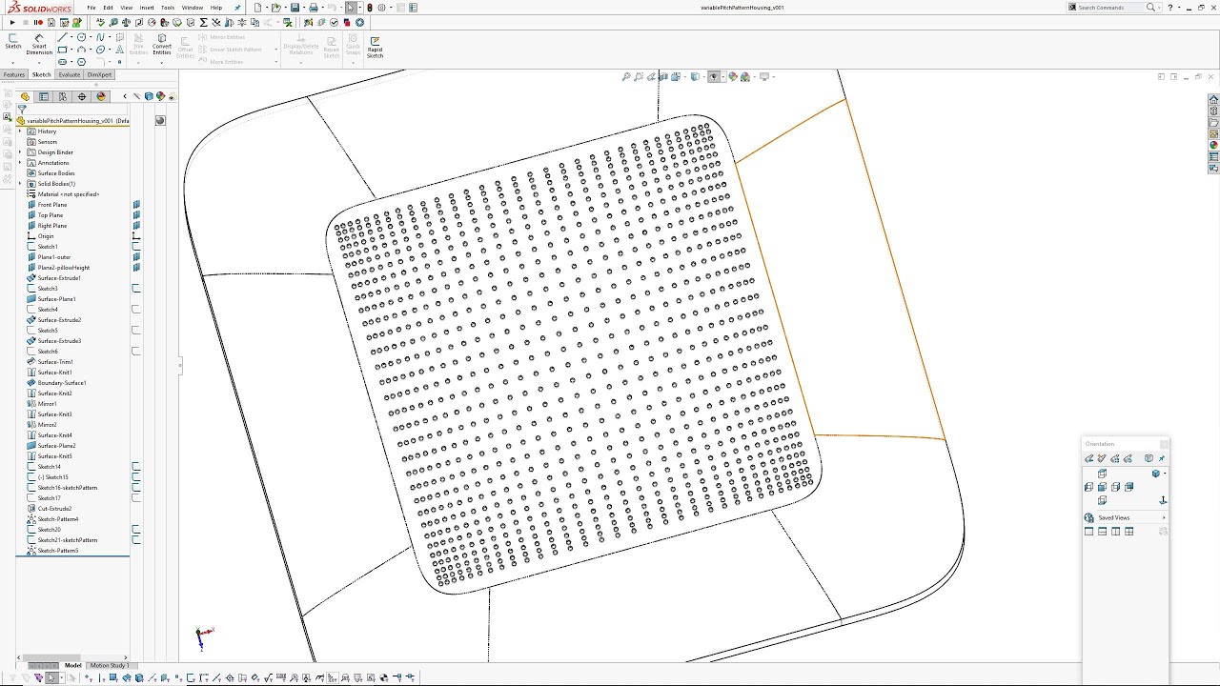Open the DisplayManager tab icon
The image size is (1220, 686).
101,96
